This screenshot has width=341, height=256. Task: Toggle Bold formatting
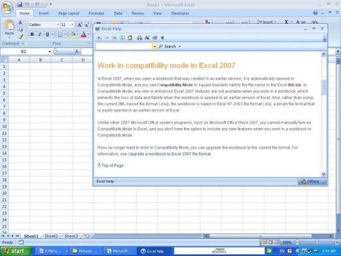[x=32, y=34]
